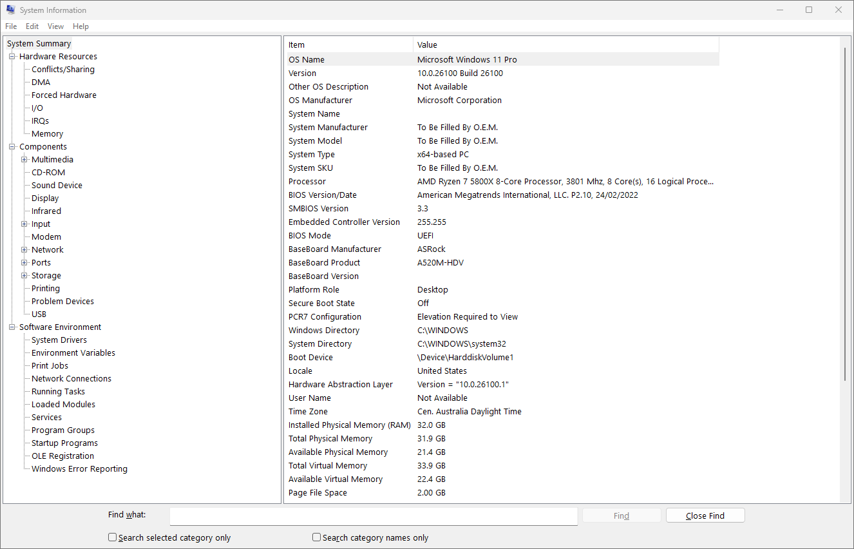Click the System Information icon in title bar
Viewport: 854px width, 549px height.
click(x=10, y=10)
